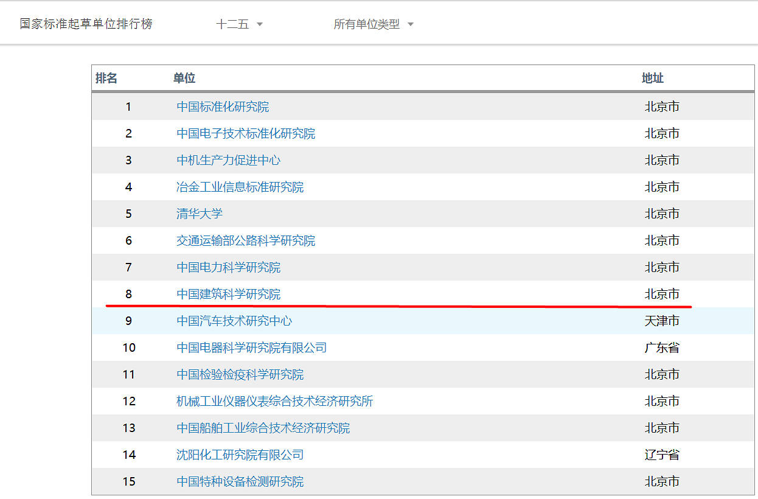Image resolution: width=758 pixels, height=499 pixels.
Task: Click 交通运输部公路科学研究院 link
Action: click(246, 240)
